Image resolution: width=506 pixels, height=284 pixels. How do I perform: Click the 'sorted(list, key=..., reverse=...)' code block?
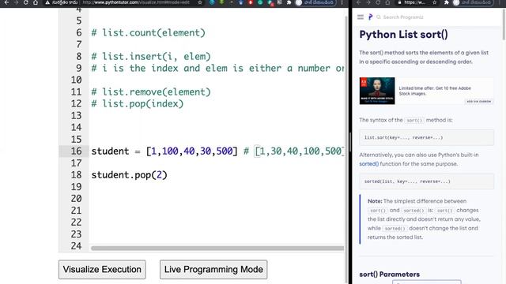coord(427,181)
